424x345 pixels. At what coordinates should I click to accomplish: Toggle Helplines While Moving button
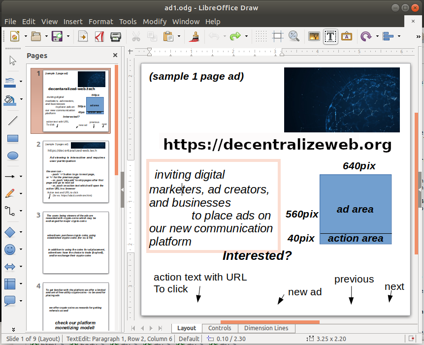coord(278,36)
